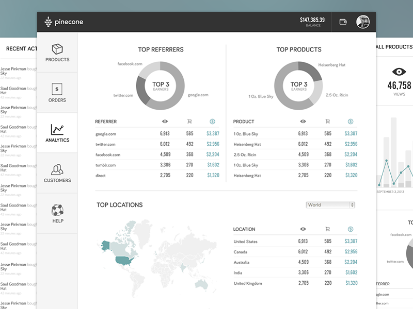This screenshot has height=309, width=413.
Task: Sort locations by dollar revenue icon
Action: click(x=351, y=229)
